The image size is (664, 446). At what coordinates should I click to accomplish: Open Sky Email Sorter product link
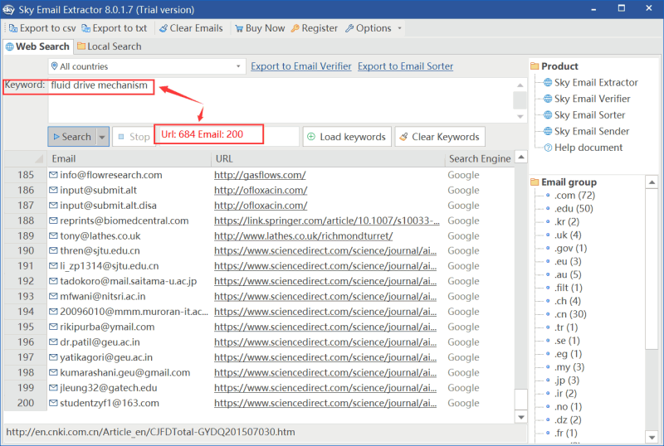(589, 115)
